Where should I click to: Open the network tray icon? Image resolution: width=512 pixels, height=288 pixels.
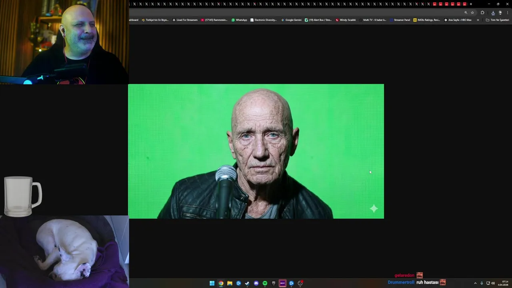[x=488, y=283]
